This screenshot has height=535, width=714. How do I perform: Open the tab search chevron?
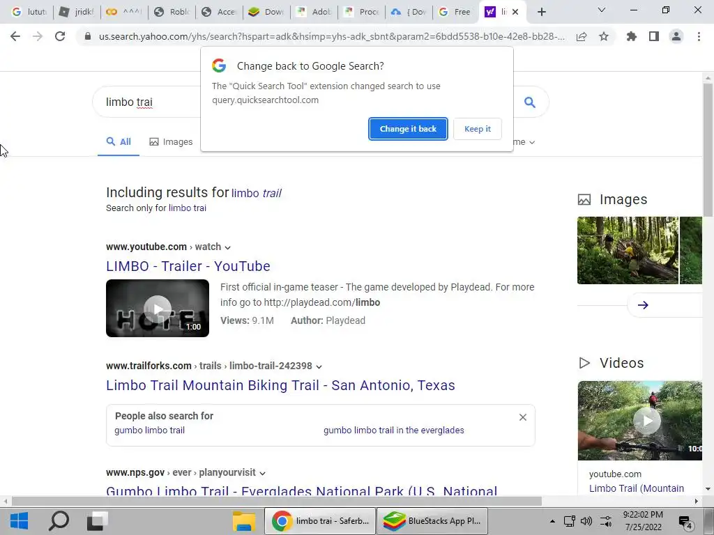[602, 10]
